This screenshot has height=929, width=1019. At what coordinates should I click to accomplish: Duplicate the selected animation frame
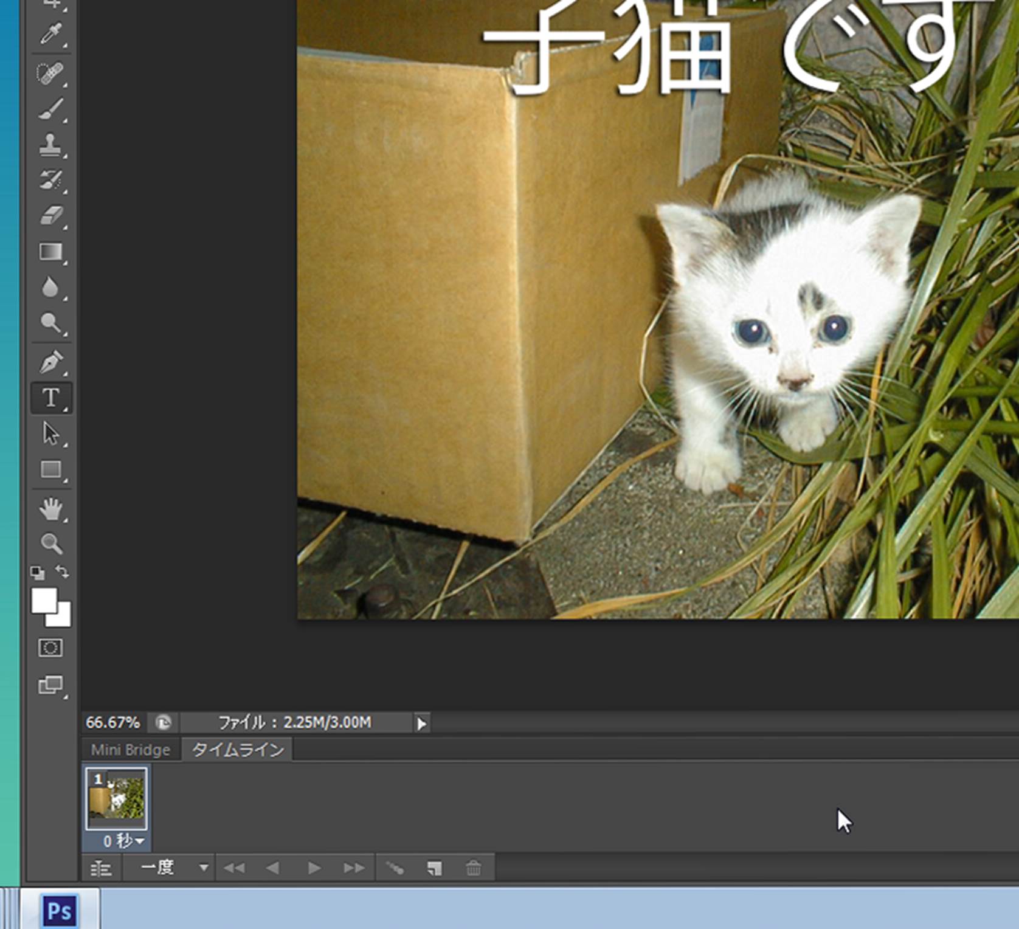pos(434,868)
